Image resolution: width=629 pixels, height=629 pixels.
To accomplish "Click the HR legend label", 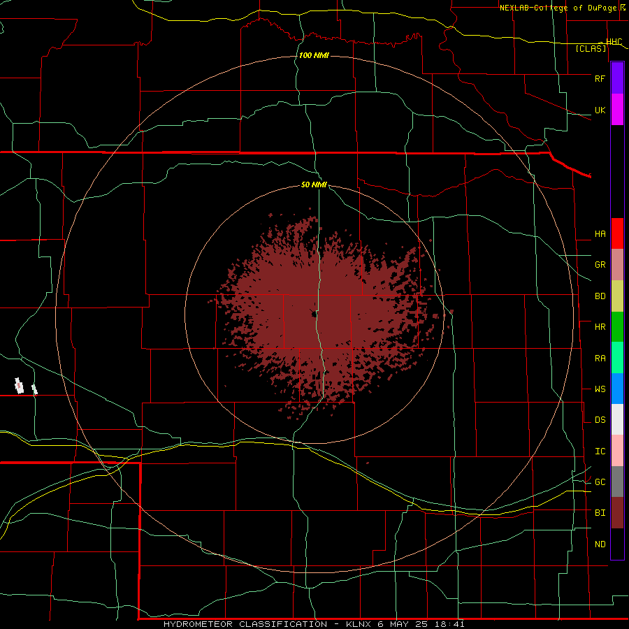I will (600, 327).
